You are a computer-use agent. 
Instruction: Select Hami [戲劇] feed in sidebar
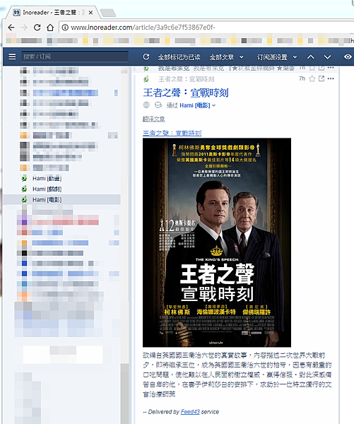pyautogui.click(x=47, y=189)
